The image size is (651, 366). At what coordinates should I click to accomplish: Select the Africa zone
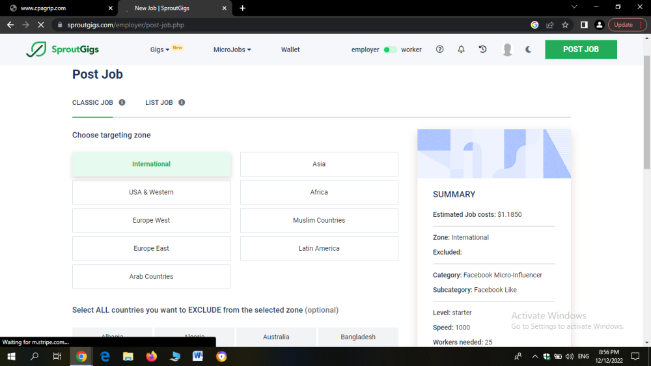pyautogui.click(x=319, y=192)
